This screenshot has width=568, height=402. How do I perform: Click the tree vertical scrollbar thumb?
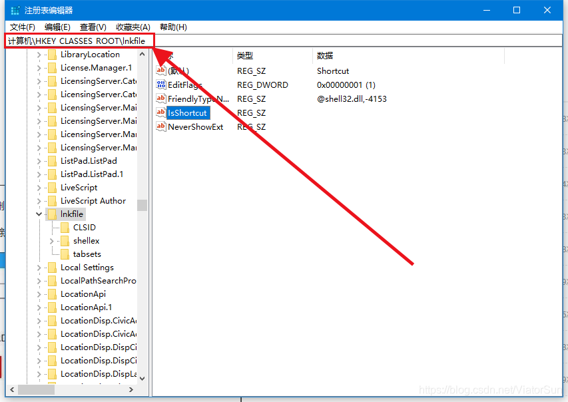tap(142, 205)
